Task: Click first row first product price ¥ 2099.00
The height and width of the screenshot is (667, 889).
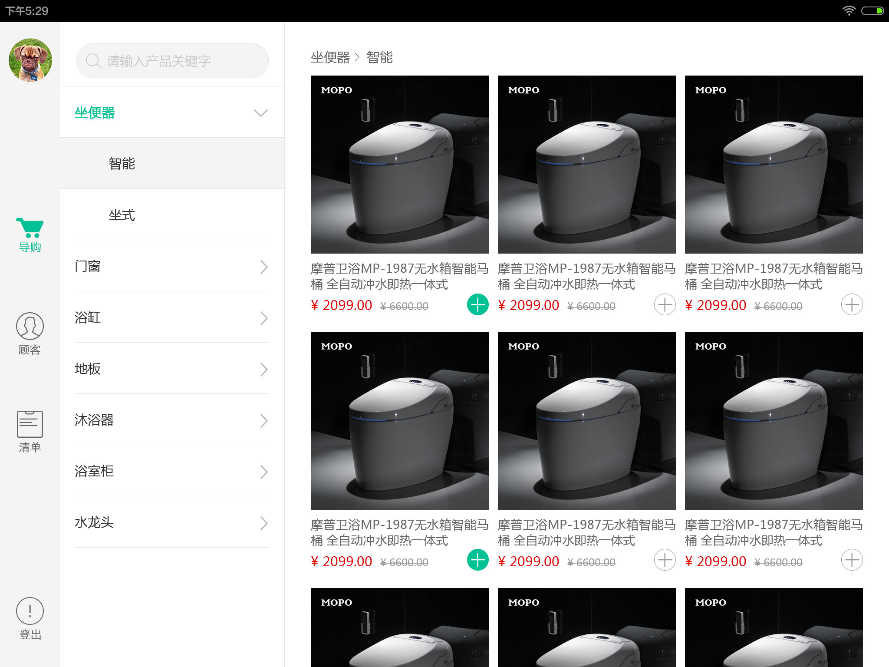Action: (x=342, y=305)
